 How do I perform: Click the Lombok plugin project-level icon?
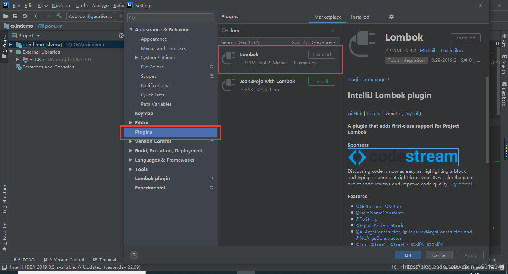tap(212, 179)
